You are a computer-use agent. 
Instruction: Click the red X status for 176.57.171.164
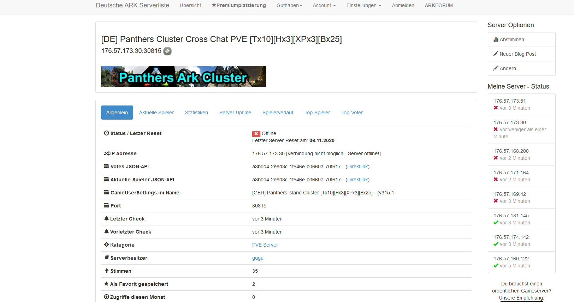point(496,180)
